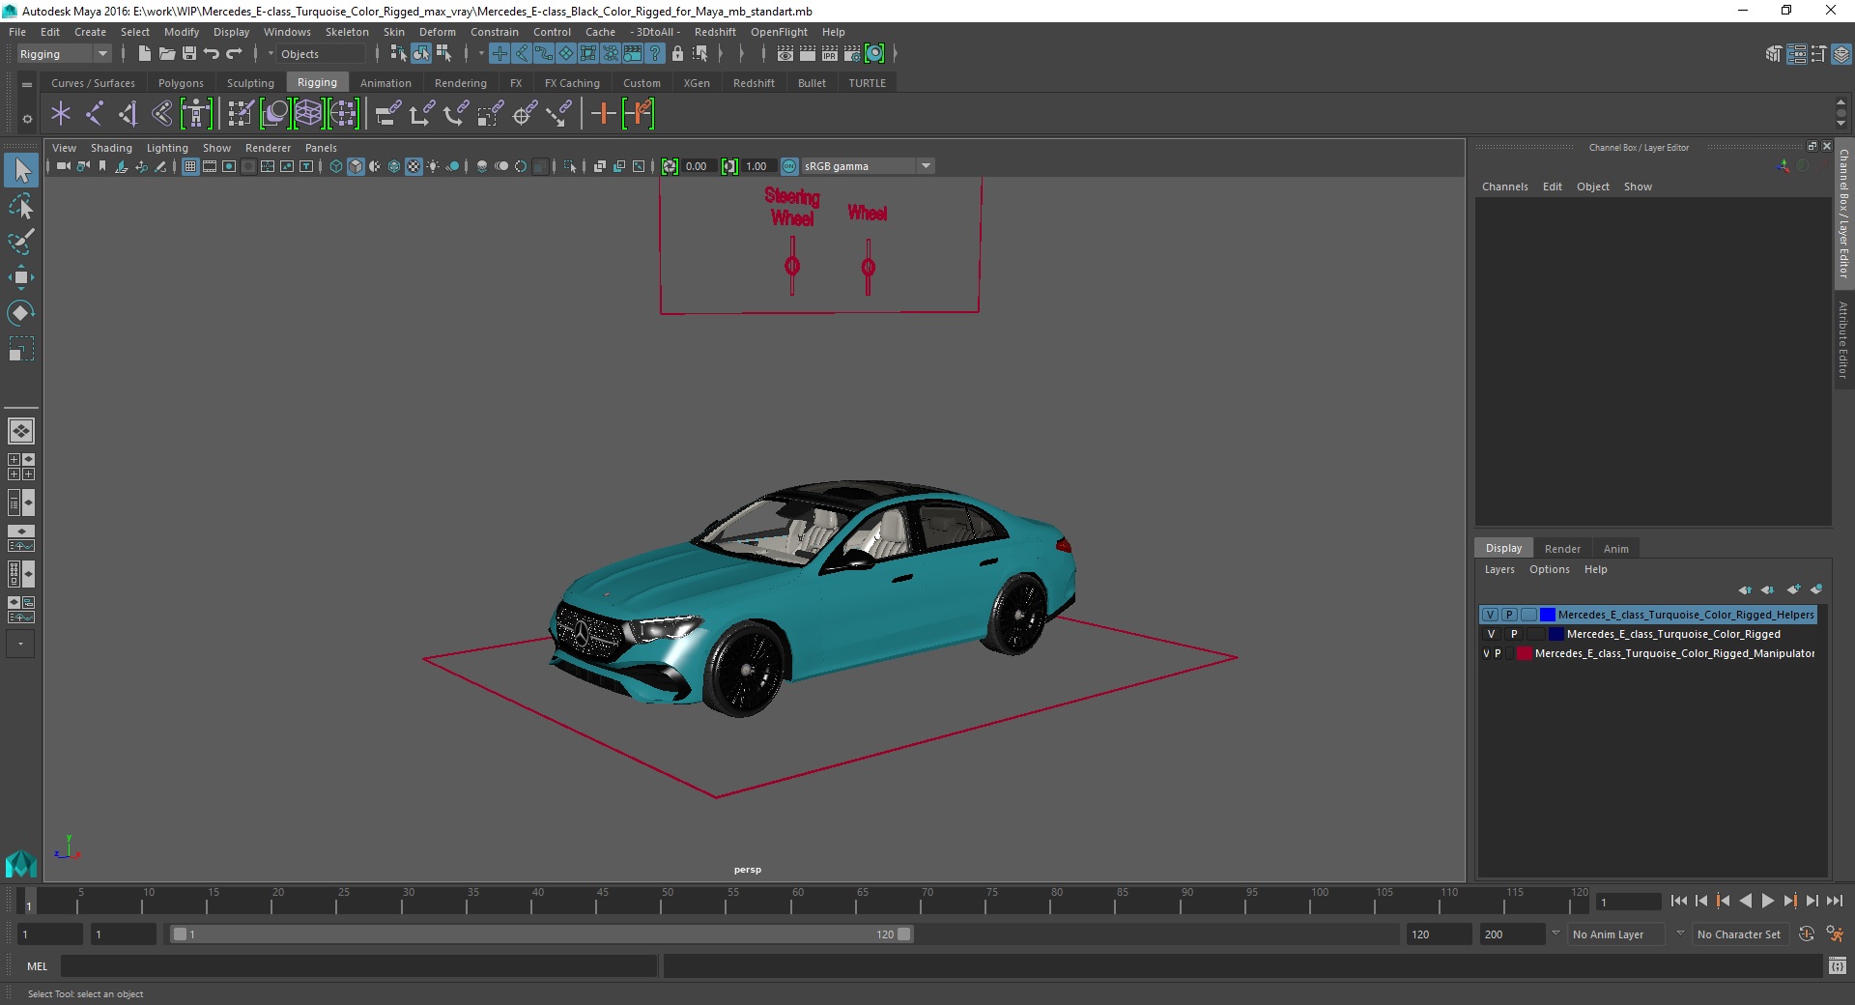Click Channels in the Channel Box
This screenshot has width=1855, height=1005.
tap(1504, 187)
